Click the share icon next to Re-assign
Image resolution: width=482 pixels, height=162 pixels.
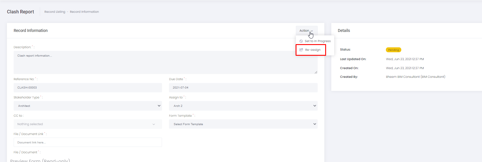[301, 50]
